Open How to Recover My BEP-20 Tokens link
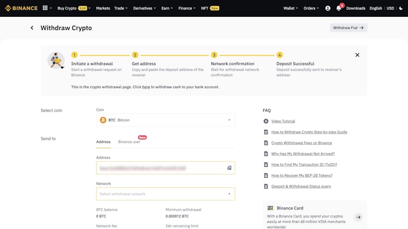The image size is (408, 229). tap(302, 175)
